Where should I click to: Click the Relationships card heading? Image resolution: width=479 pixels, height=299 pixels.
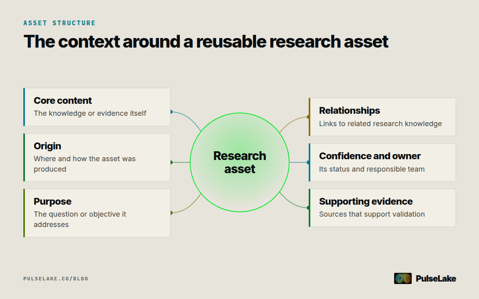click(349, 111)
